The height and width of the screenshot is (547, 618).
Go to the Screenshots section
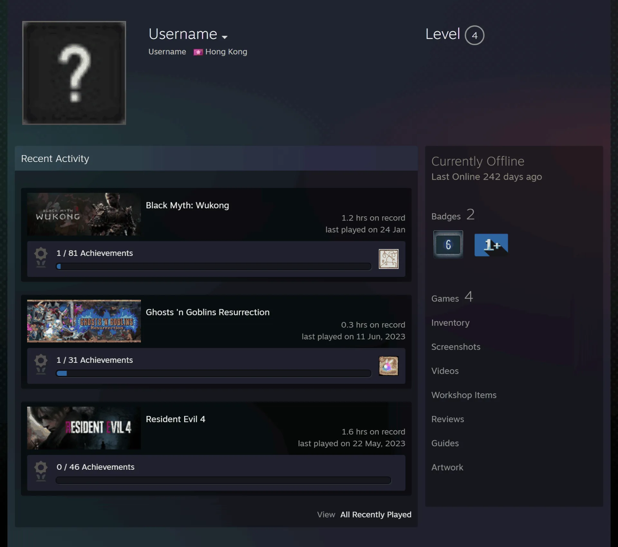coord(456,347)
